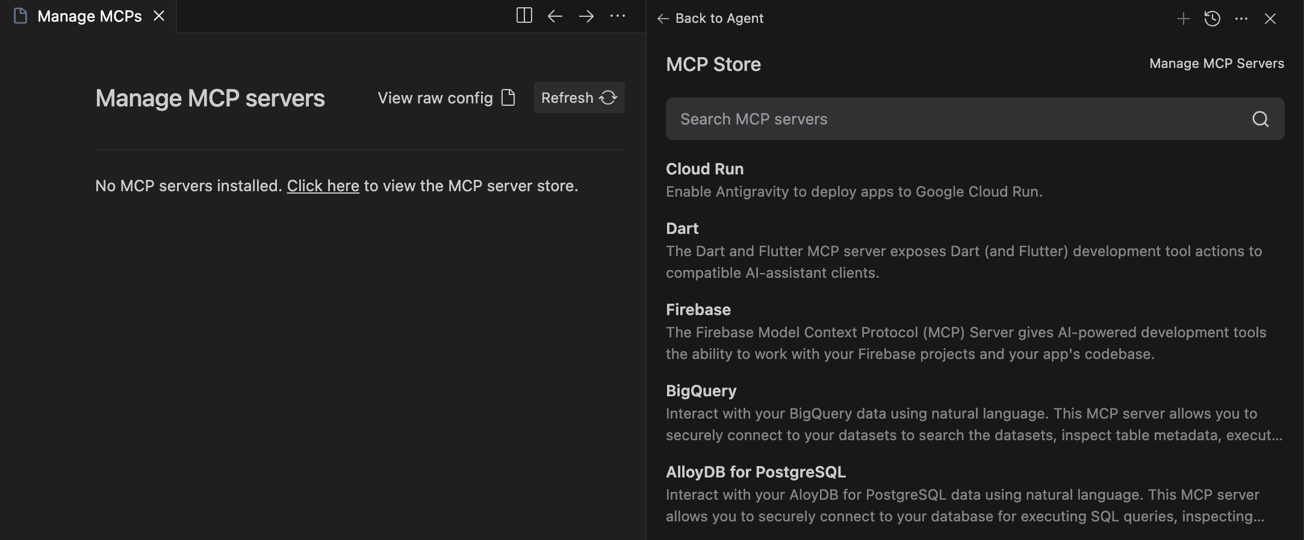1304x540 pixels.
Task: Open the editor more actions ellipsis
Action: point(618,16)
